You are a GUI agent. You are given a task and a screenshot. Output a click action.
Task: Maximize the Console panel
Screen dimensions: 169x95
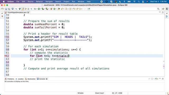pyautogui.click(x=163, y=79)
